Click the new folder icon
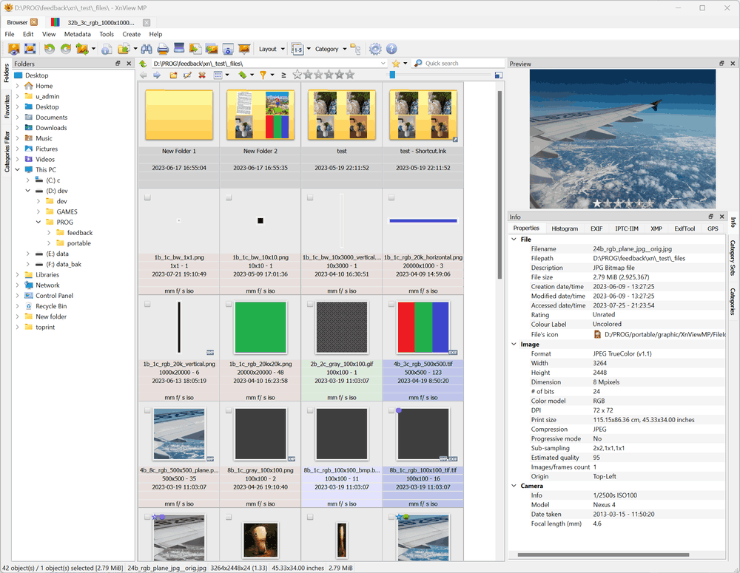This screenshot has width=740, height=573. [x=173, y=75]
